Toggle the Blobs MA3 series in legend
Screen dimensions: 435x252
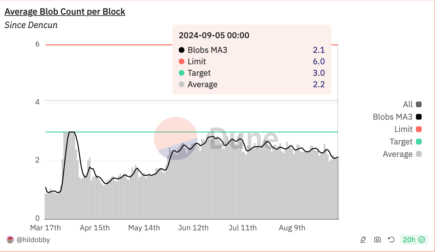click(392, 117)
